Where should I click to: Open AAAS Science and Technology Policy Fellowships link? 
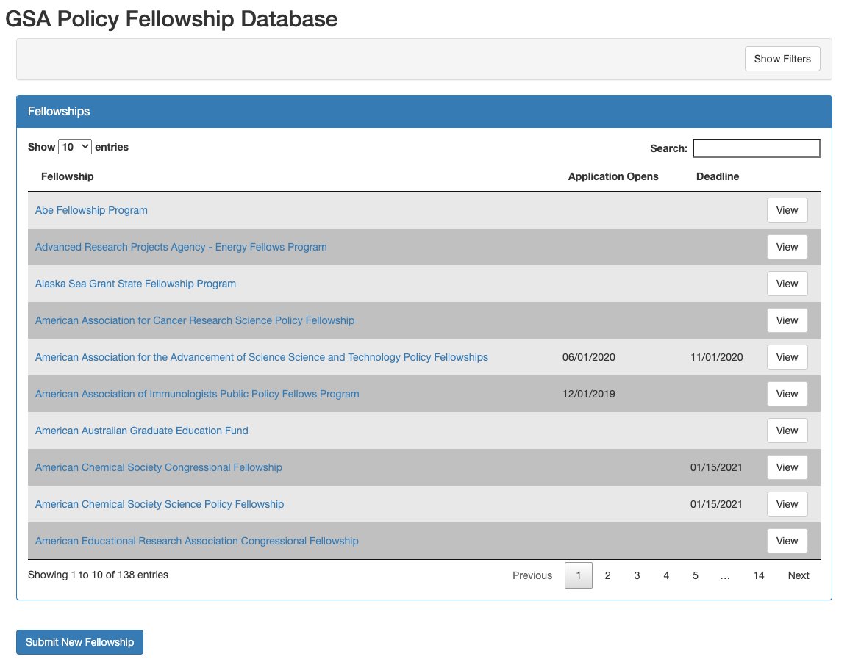(261, 358)
